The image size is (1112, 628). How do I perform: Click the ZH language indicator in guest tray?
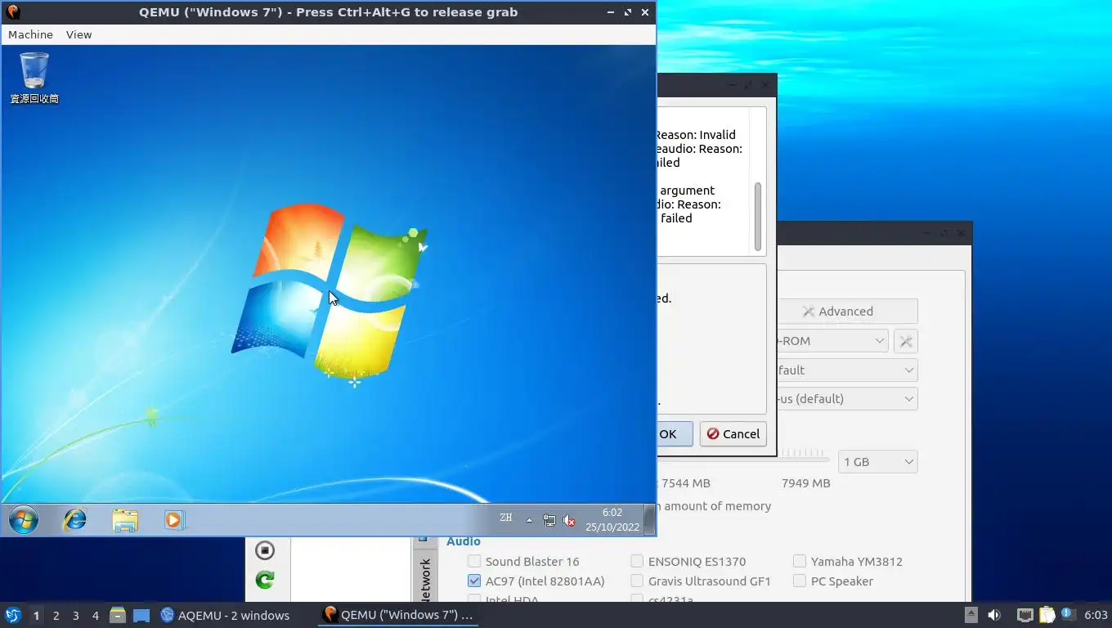tap(506, 518)
